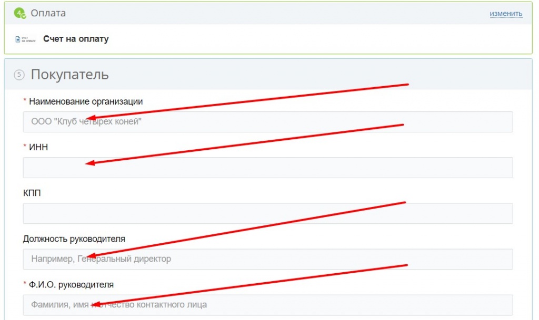Click the red asterisk before 'Ф.И.О. руководителя'
539x320 pixels.
(x=25, y=284)
